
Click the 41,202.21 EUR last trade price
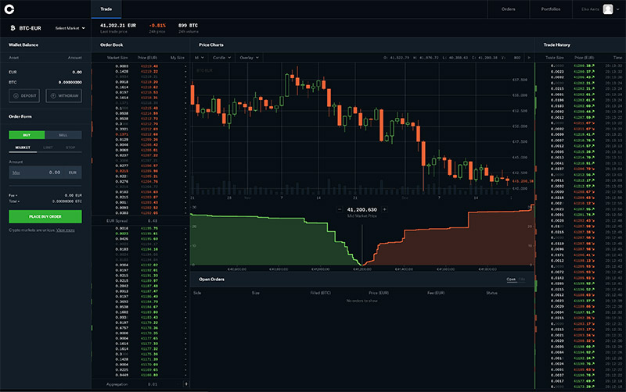118,25
